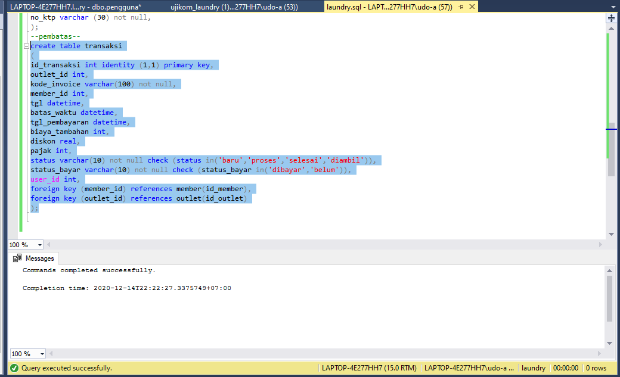The image size is (620, 377).
Task: Click 'member(id_member)' in the foreign key line
Action: [212, 189]
